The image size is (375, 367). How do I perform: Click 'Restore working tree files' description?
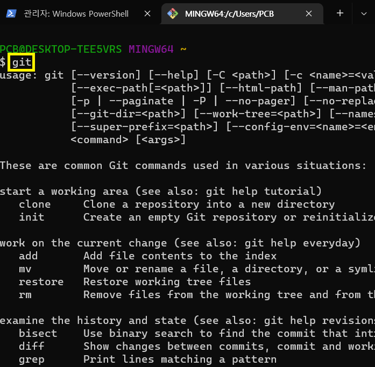pos(167,282)
